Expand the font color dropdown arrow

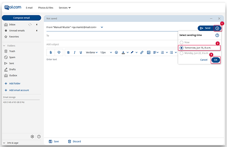tap(128, 52)
